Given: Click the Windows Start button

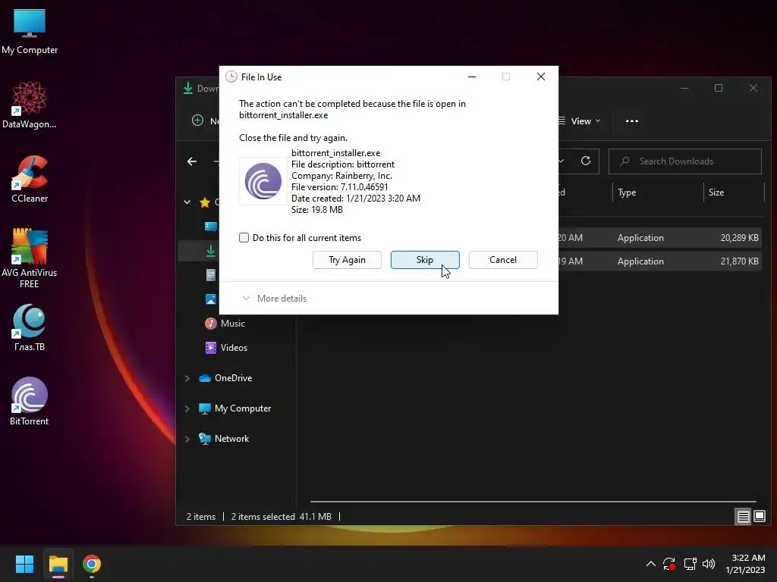Looking at the screenshot, I should [24, 564].
